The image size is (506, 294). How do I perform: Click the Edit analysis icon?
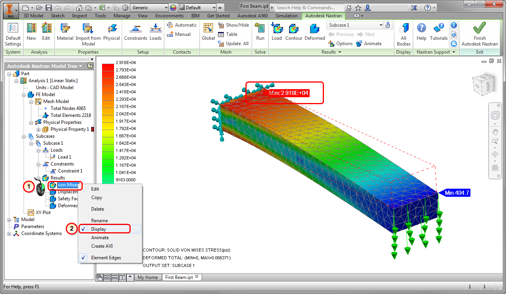(x=46, y=32)
